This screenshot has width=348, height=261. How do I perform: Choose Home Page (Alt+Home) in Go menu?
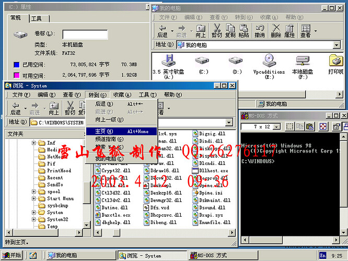point(121,131)
